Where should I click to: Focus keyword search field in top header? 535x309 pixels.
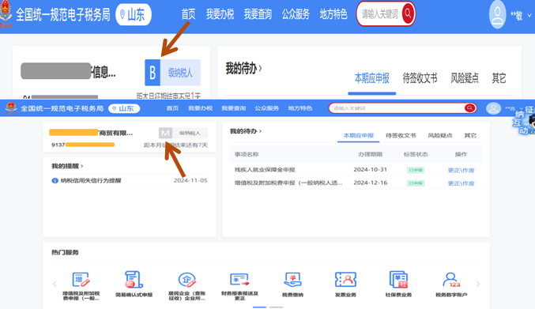(380, 14)
